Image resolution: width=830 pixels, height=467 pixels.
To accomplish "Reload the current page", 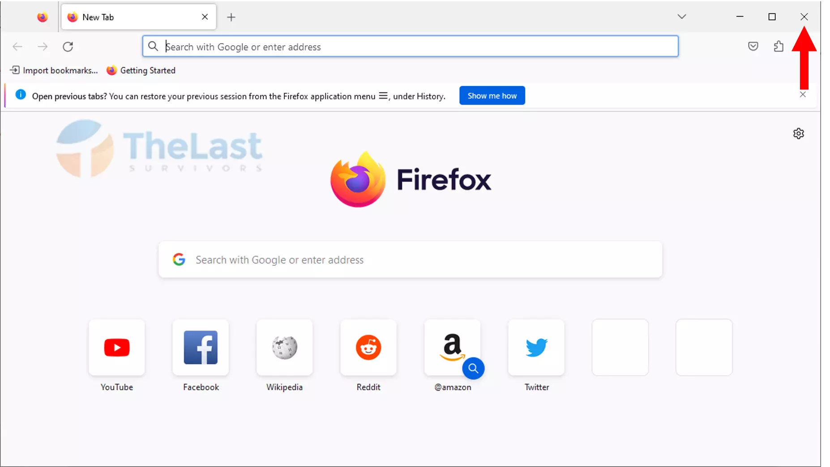I will [x=68, y=47].
